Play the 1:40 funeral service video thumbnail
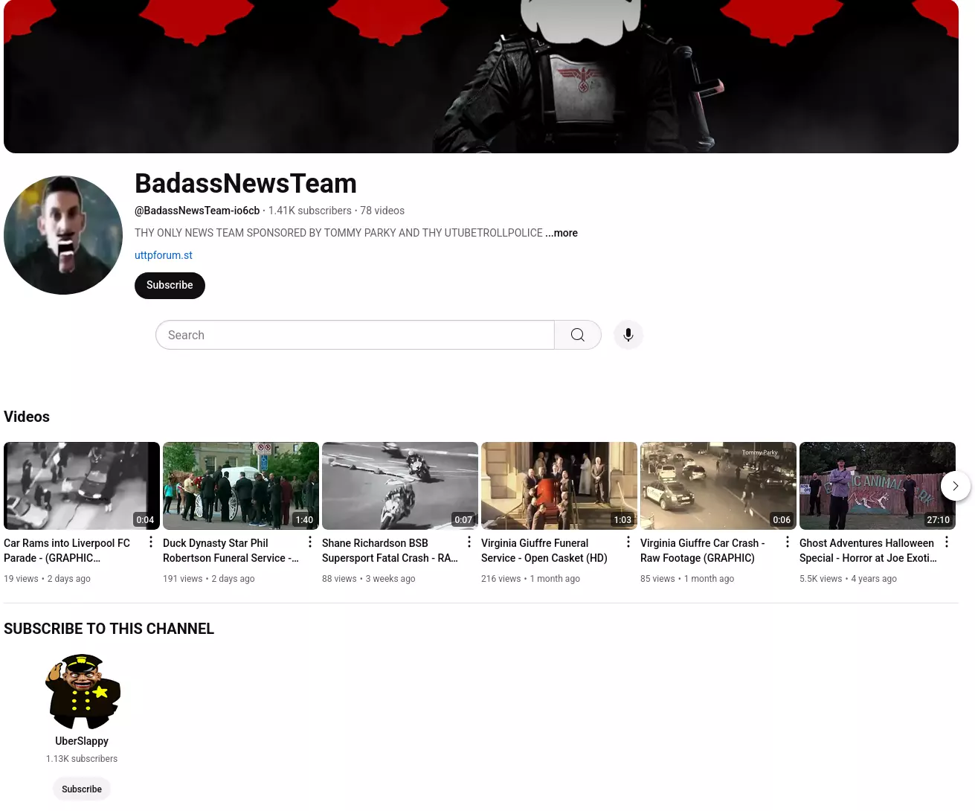Image resolution: width=975 pixels, height=811 pixels. [241, 486]
